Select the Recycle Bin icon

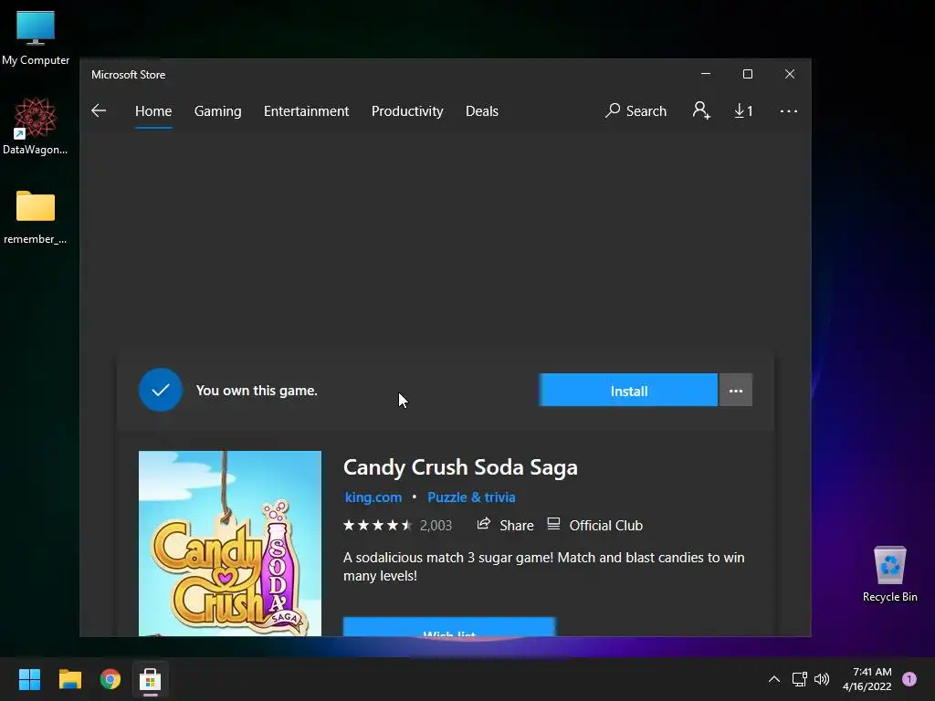(889, 574)
